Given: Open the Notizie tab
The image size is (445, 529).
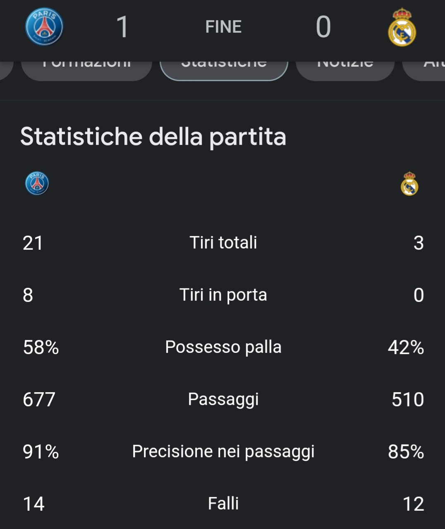Looking at the screenshot, I should (345, 70).
